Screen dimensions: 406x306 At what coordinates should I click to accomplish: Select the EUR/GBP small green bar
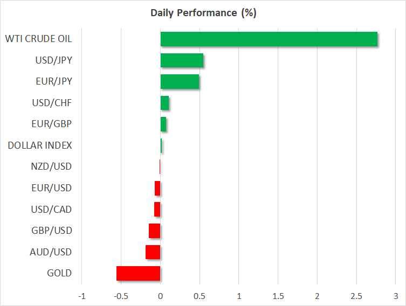163,124
